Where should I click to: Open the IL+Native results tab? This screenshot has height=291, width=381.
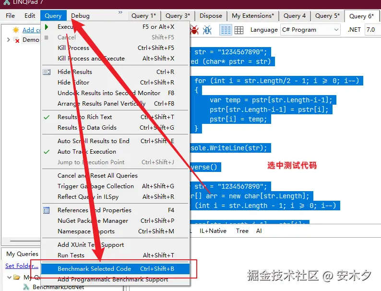pyautogui.click(x=213, y=231)
